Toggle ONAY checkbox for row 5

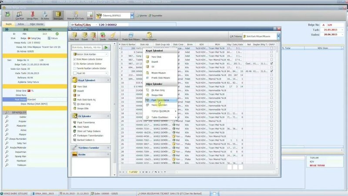pos(271,63)
